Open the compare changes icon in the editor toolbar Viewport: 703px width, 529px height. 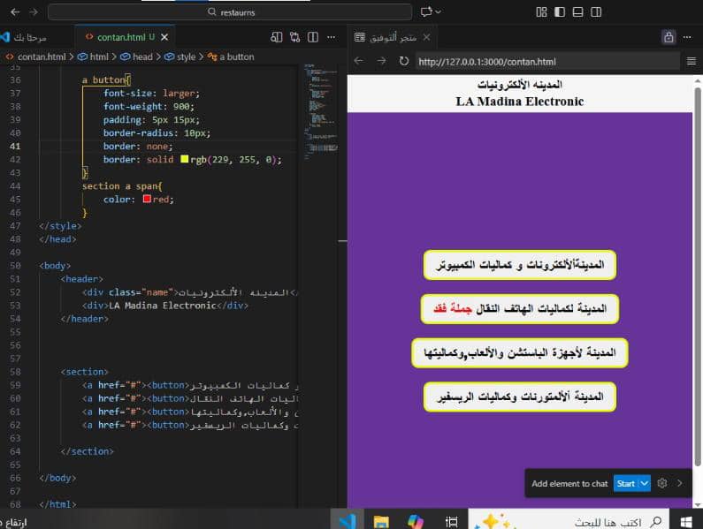pos(295,37)
